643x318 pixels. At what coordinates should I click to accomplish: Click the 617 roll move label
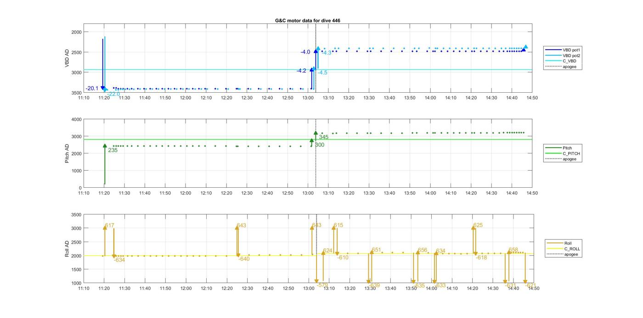[109, 225]
